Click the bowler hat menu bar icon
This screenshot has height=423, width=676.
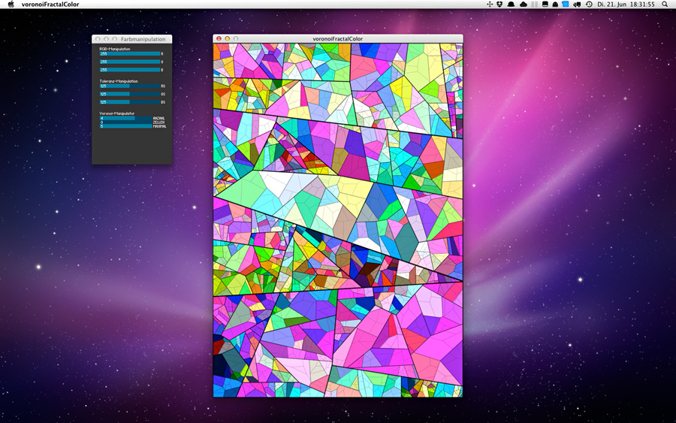[x=511, y=5]
